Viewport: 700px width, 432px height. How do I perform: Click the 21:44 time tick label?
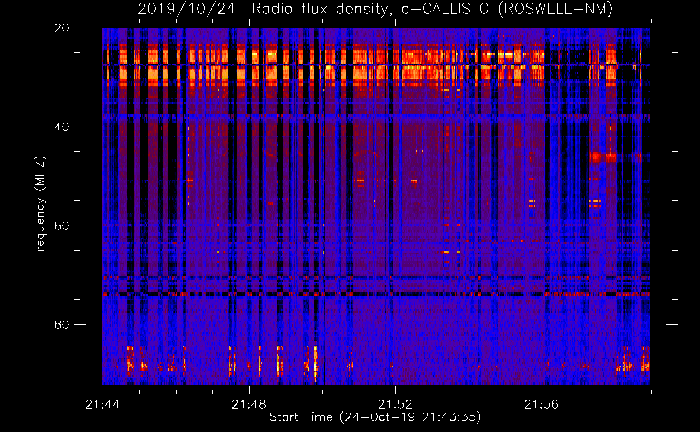103,405
